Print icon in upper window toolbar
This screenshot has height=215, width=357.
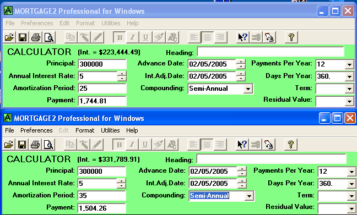(36, 37)
